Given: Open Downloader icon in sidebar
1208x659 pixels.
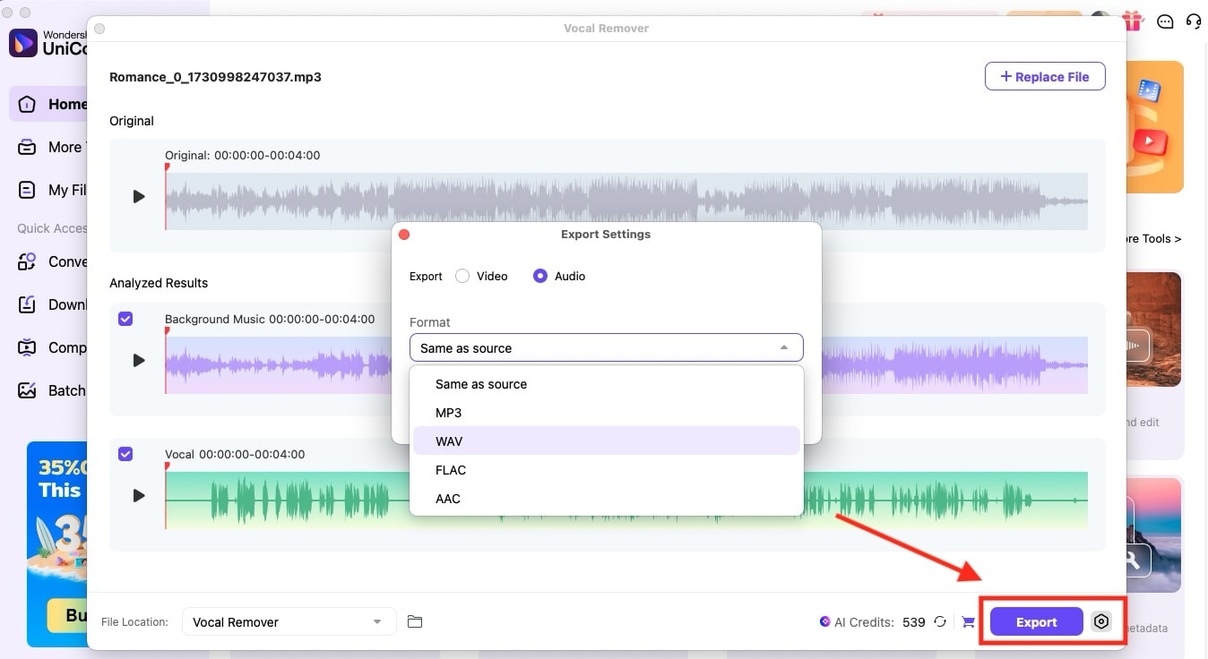Looking at the screenshot, I should coord(28,304).
